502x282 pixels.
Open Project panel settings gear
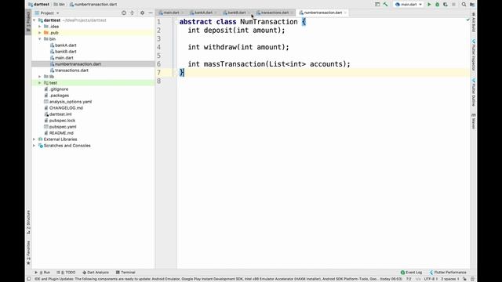coord(142,13)
